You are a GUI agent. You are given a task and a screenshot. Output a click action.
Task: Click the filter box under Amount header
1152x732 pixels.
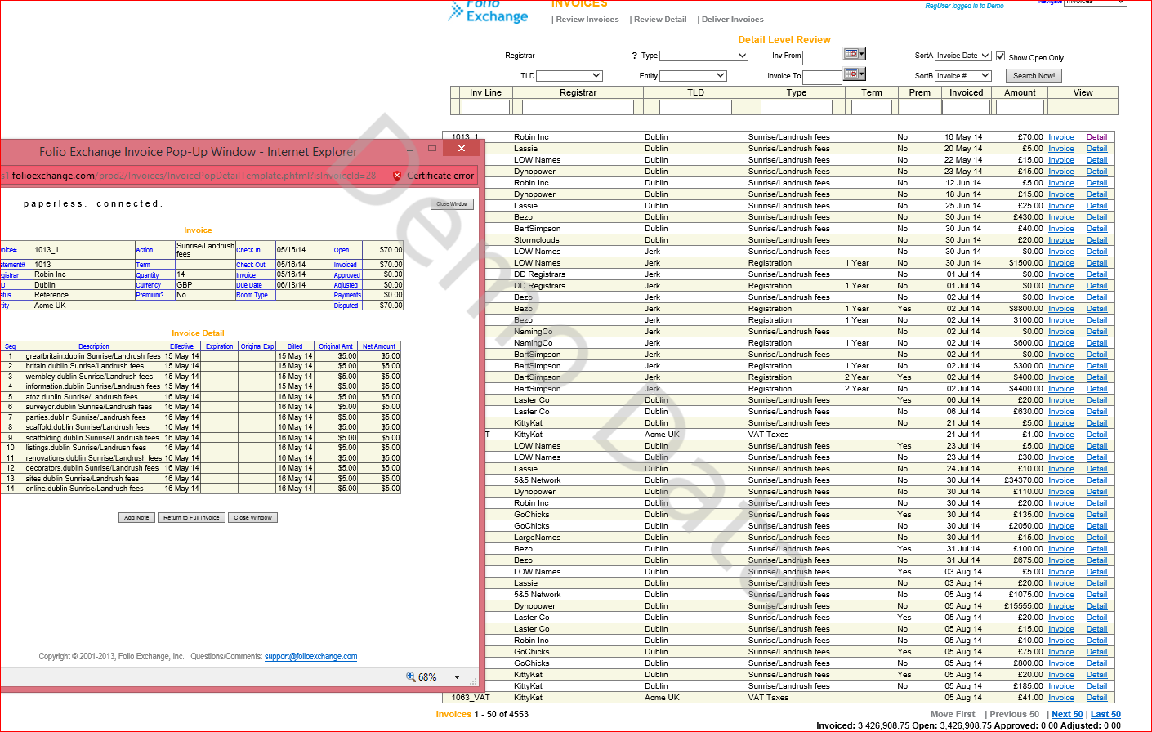1020,107
